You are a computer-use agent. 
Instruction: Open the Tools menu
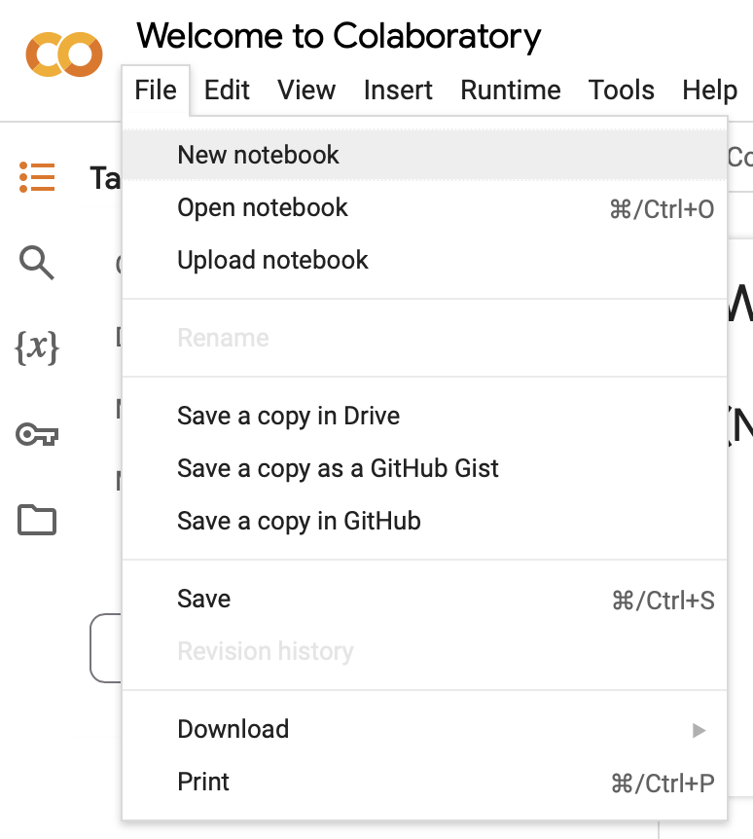[621, 90]
